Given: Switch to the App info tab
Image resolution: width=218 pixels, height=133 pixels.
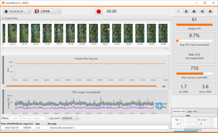Looking at the screenshot, I should click(x=192, y=111).
